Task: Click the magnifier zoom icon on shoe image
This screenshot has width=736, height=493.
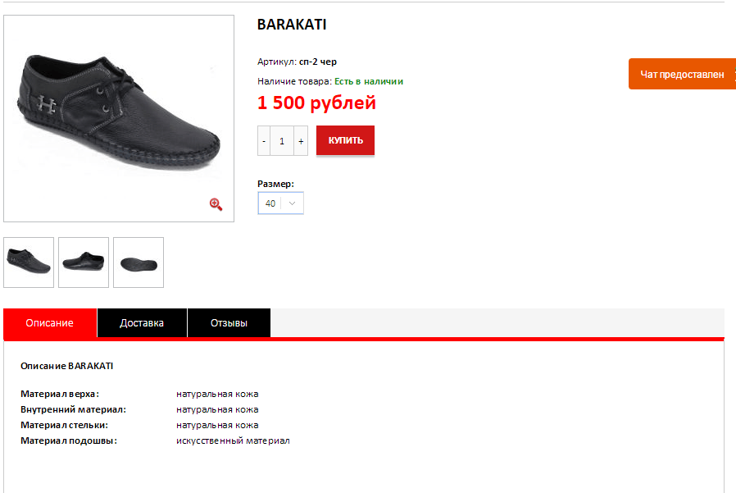Action: tap(216, 204)
